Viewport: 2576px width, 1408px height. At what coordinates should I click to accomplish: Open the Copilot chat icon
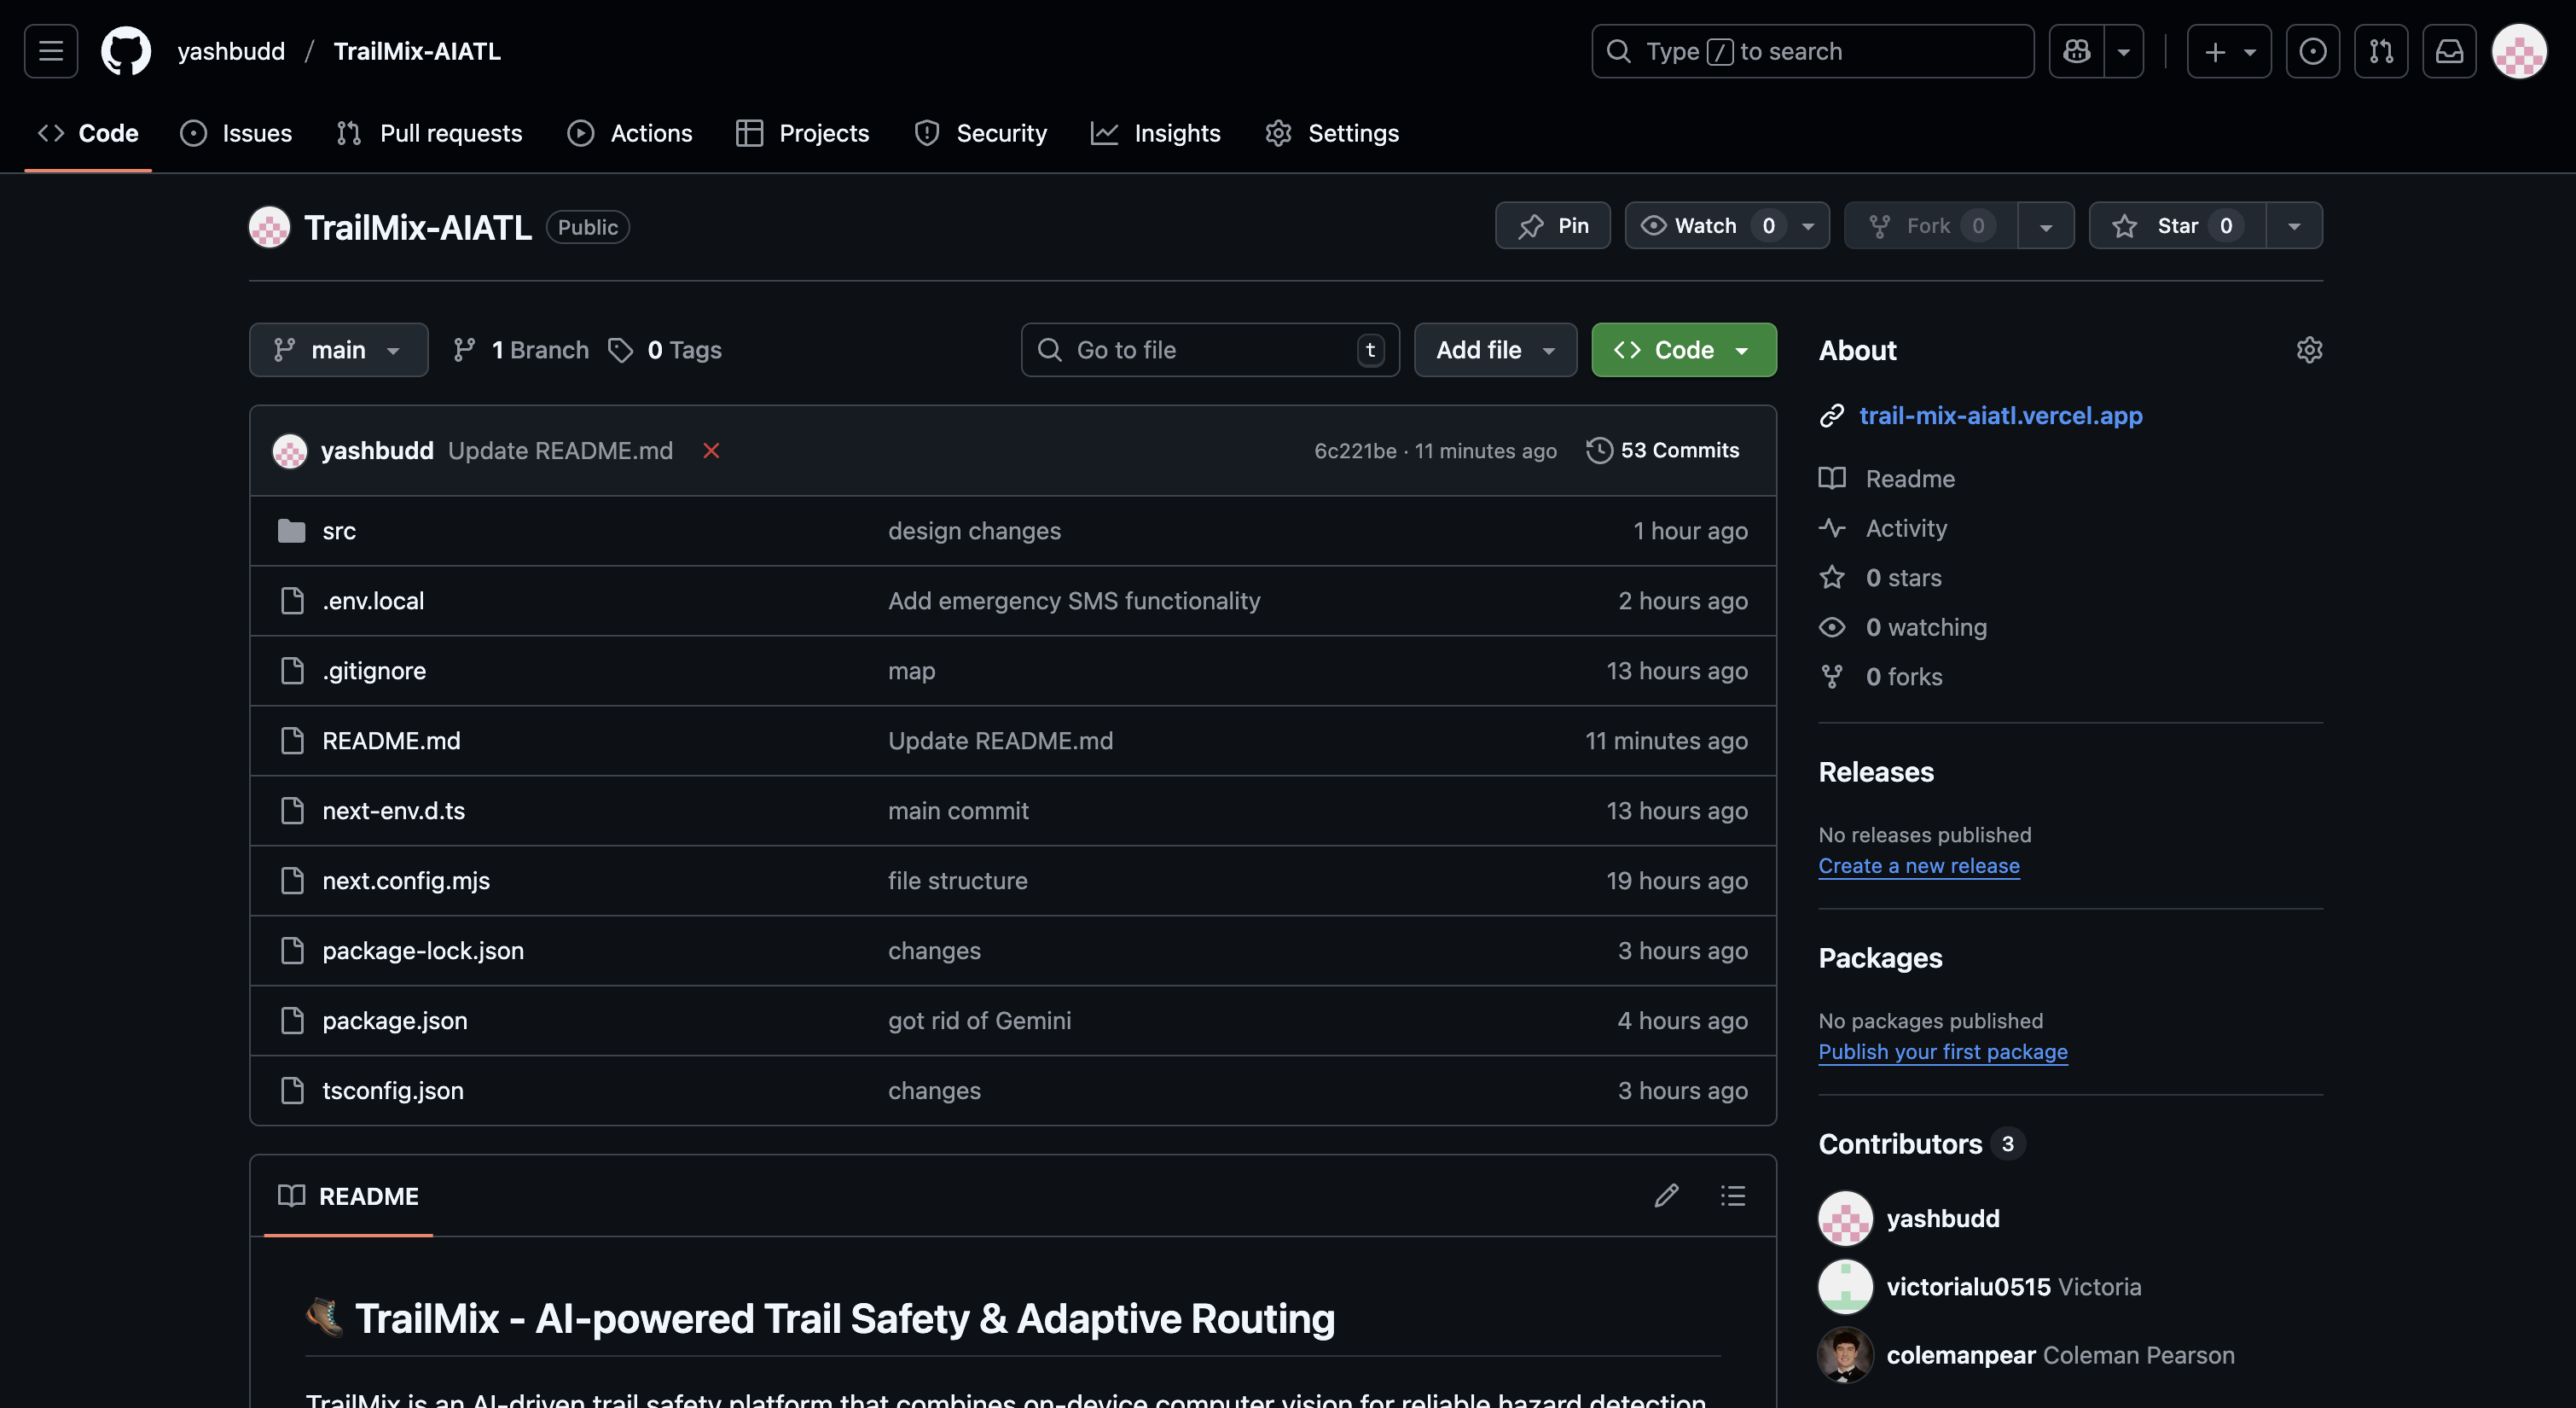tap(2076, 51)
